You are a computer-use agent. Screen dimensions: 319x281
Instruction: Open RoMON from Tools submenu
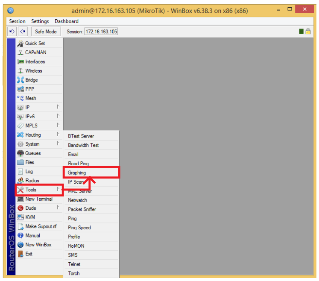point(91,246)
